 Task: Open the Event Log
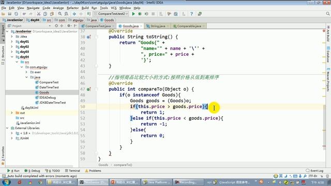pyautogui.click(x=314, y=171)
